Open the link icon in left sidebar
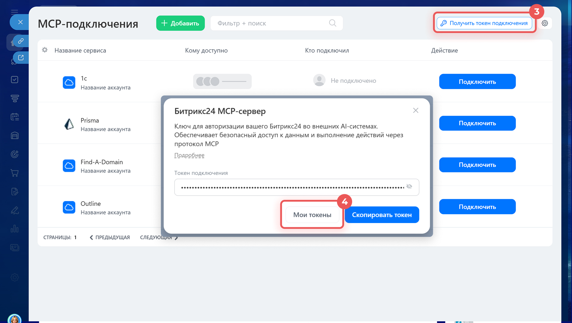 click(x=21, y=41)
